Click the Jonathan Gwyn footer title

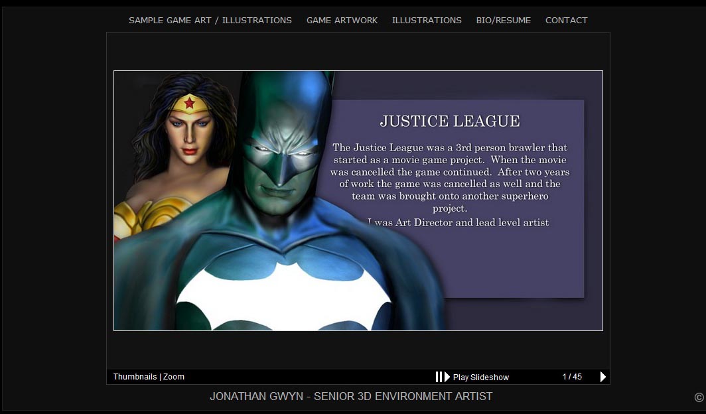351,397
